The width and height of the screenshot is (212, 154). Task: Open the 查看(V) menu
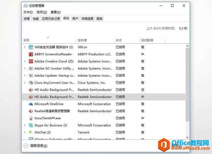pos(56,12)
